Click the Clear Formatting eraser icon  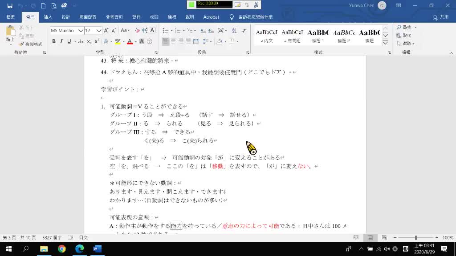[x=137, y=31]
